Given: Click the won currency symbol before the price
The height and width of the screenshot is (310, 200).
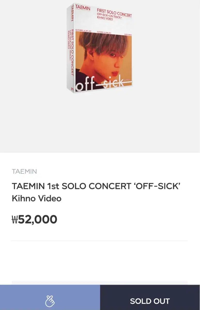Looking at the screenshot, I should tap(14, 220).
